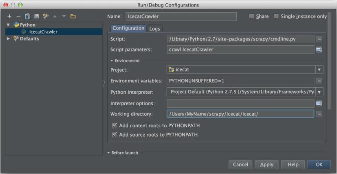
Task: Click the Environment variables field
Action: pos(241,81)
